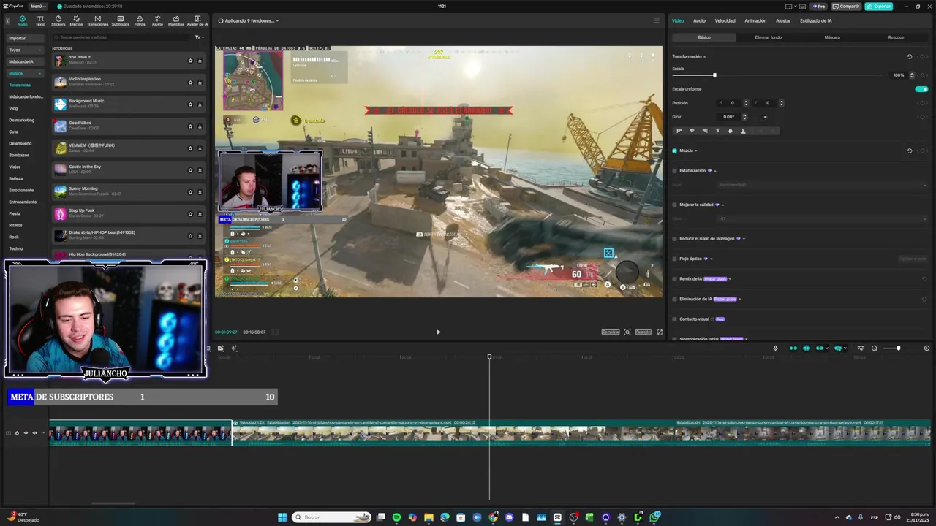This screenshot has width=936, height=526.
Task: Reset the Mezcla settings
Action: click(x=910, y=150)
